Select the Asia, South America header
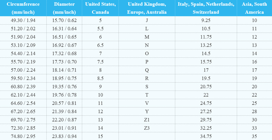272x140 pixels. point(255,8)
